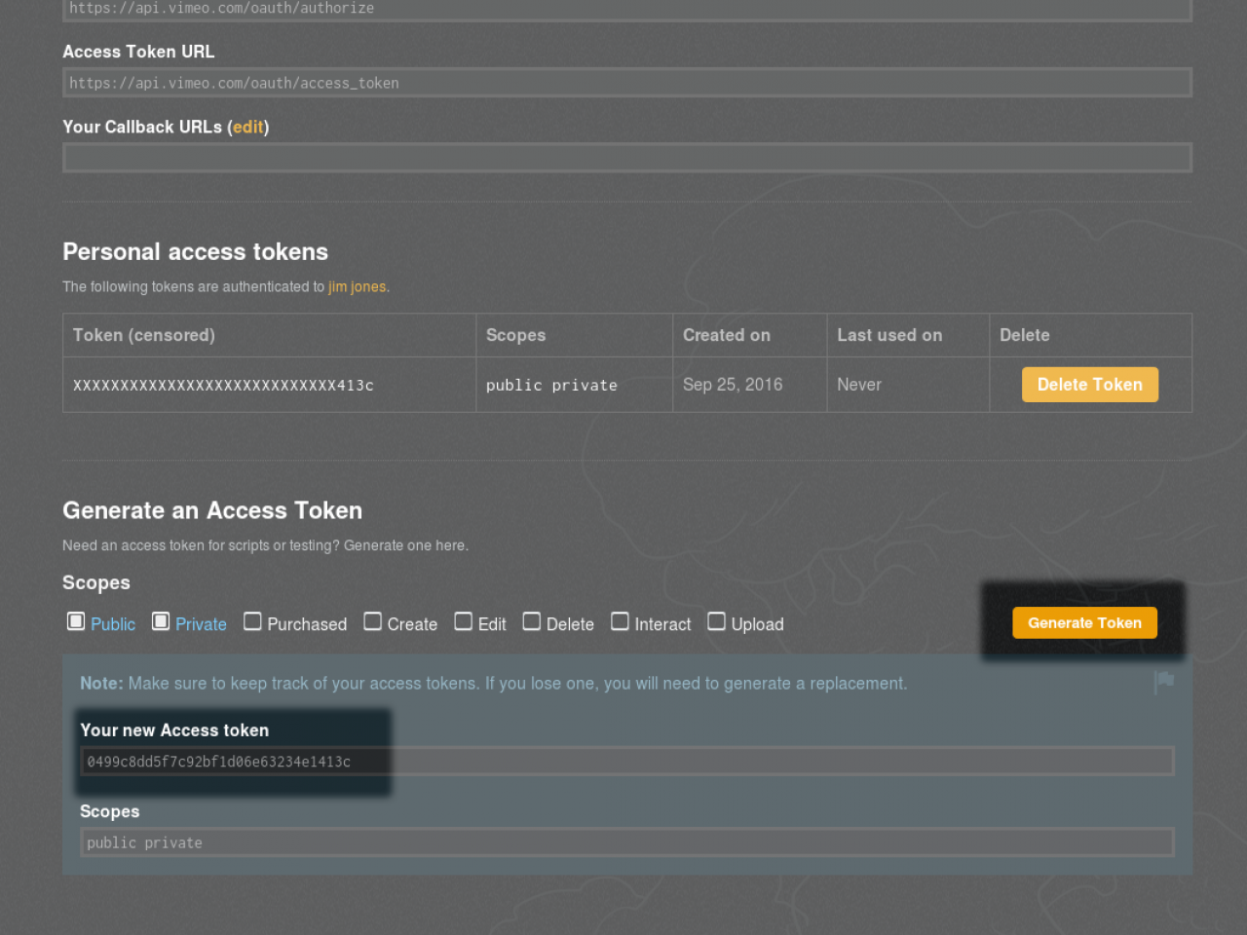Click the flag icon in note panel

coord(1163,682)
